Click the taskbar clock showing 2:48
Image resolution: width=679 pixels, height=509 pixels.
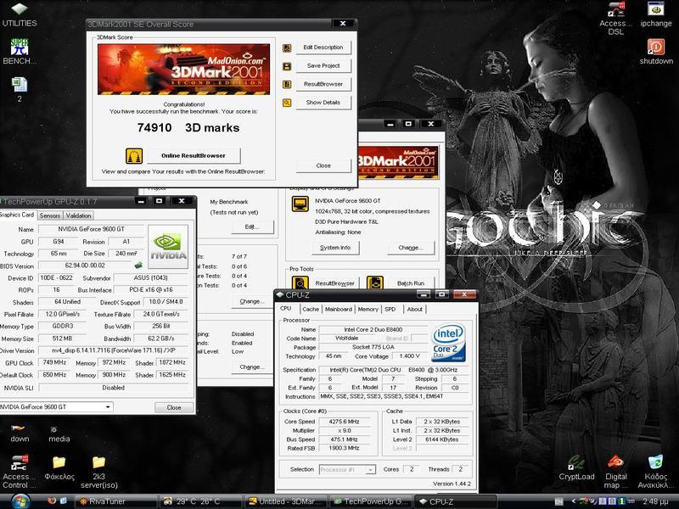(x=657, y=501)
